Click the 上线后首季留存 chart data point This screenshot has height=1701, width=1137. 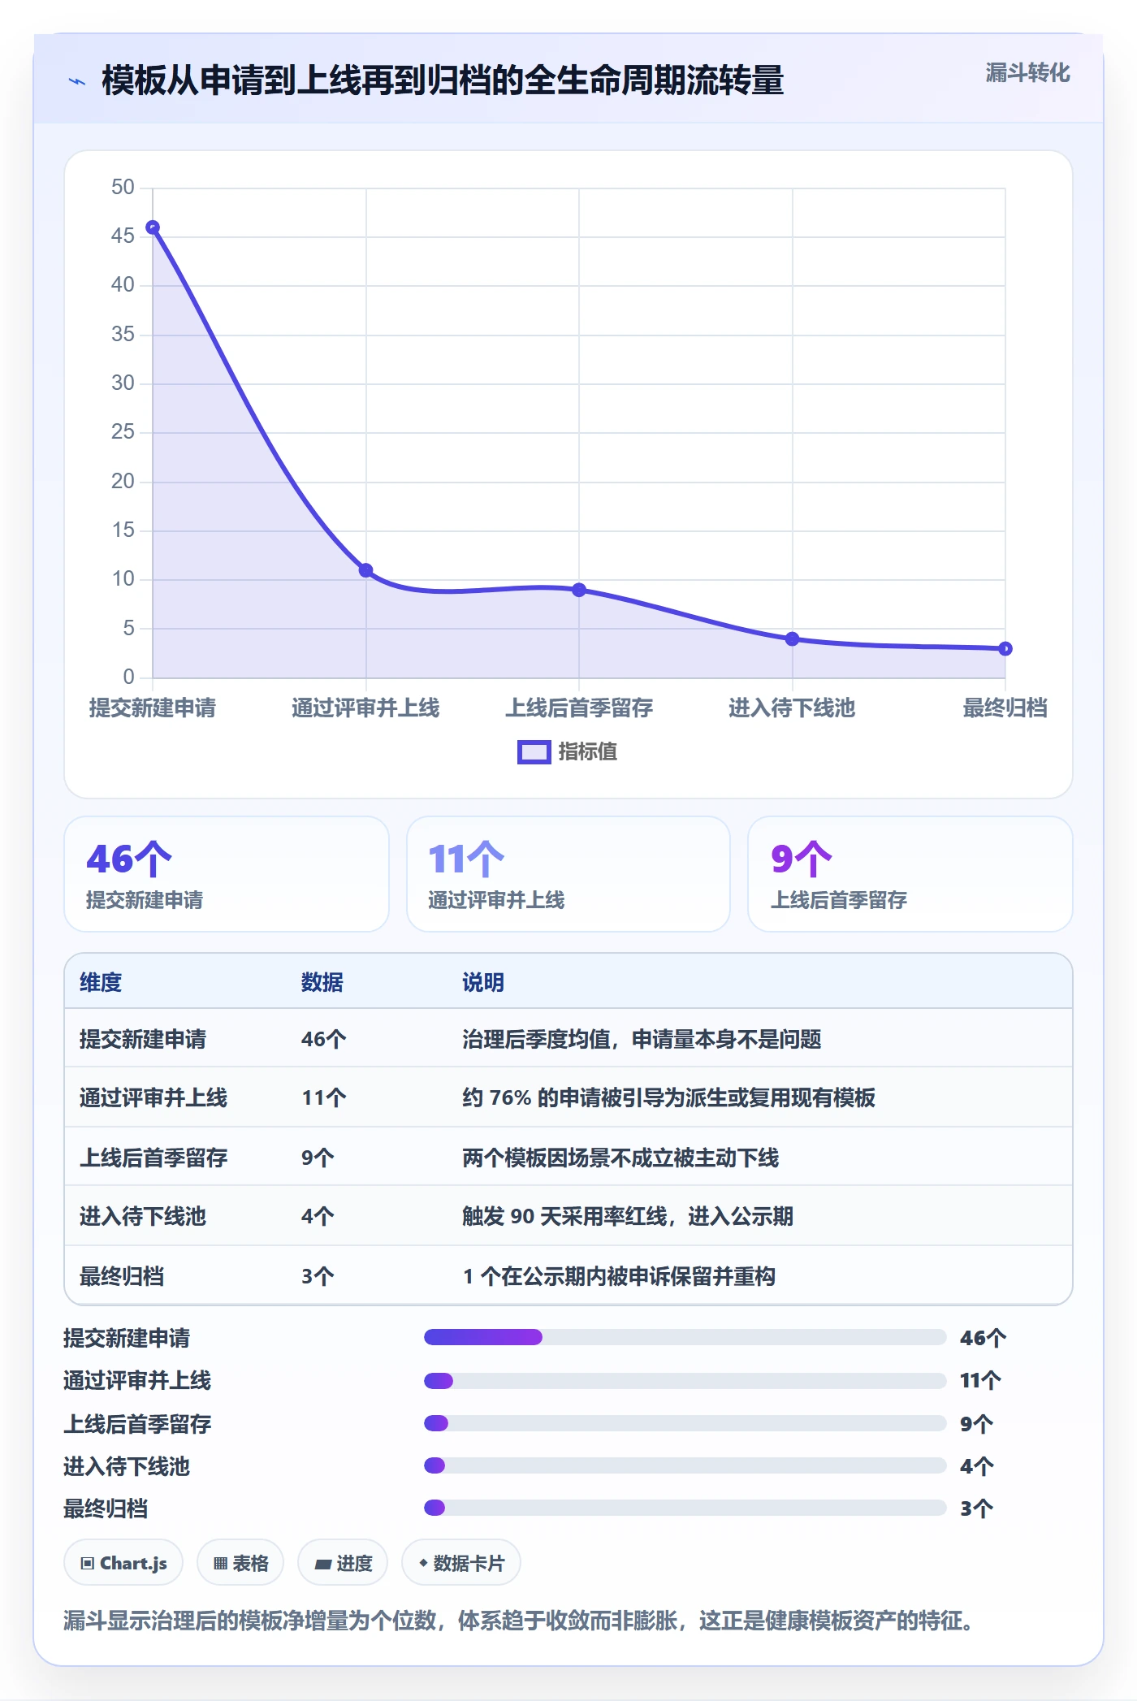(x=579, y=590)
